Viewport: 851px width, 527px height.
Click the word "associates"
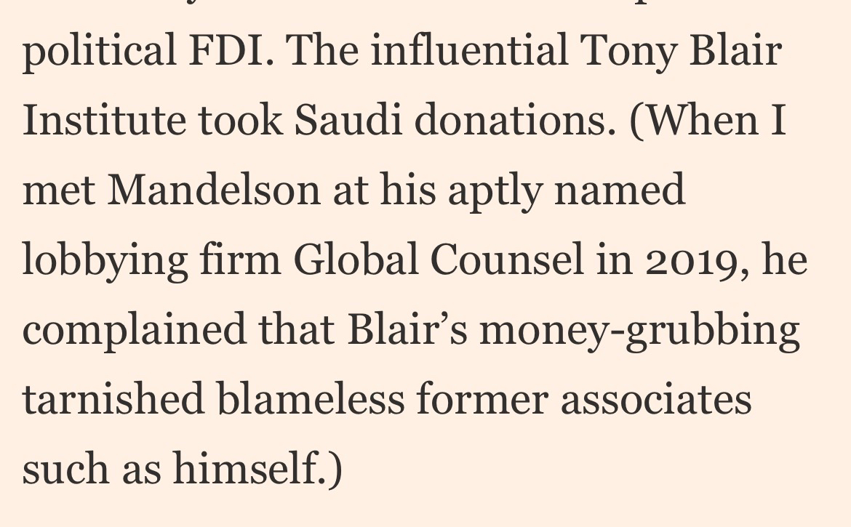[655, 400]
